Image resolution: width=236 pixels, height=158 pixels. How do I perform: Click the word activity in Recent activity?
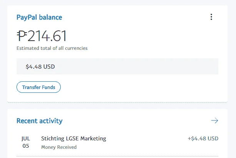coord(51,121)
